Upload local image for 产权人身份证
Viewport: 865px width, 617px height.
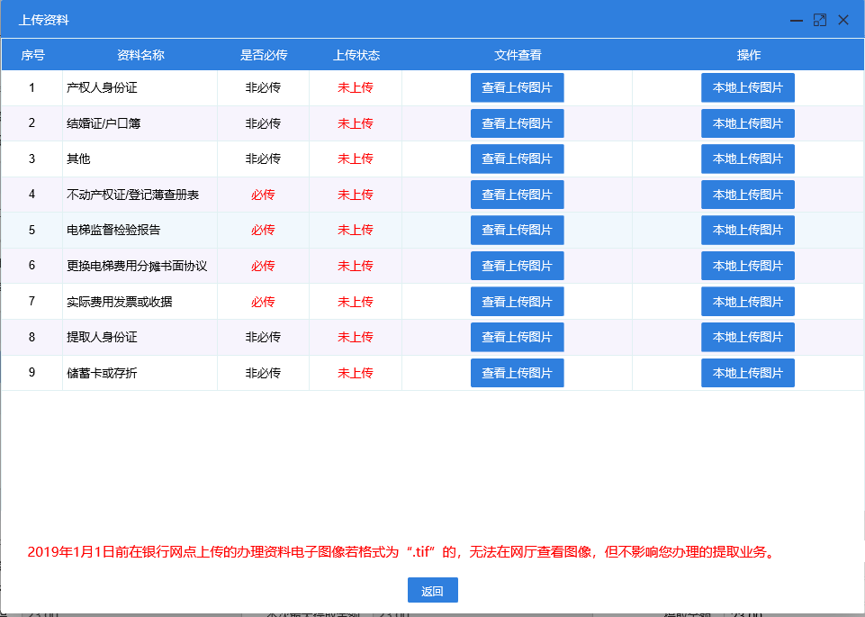[x=747, y=87]
